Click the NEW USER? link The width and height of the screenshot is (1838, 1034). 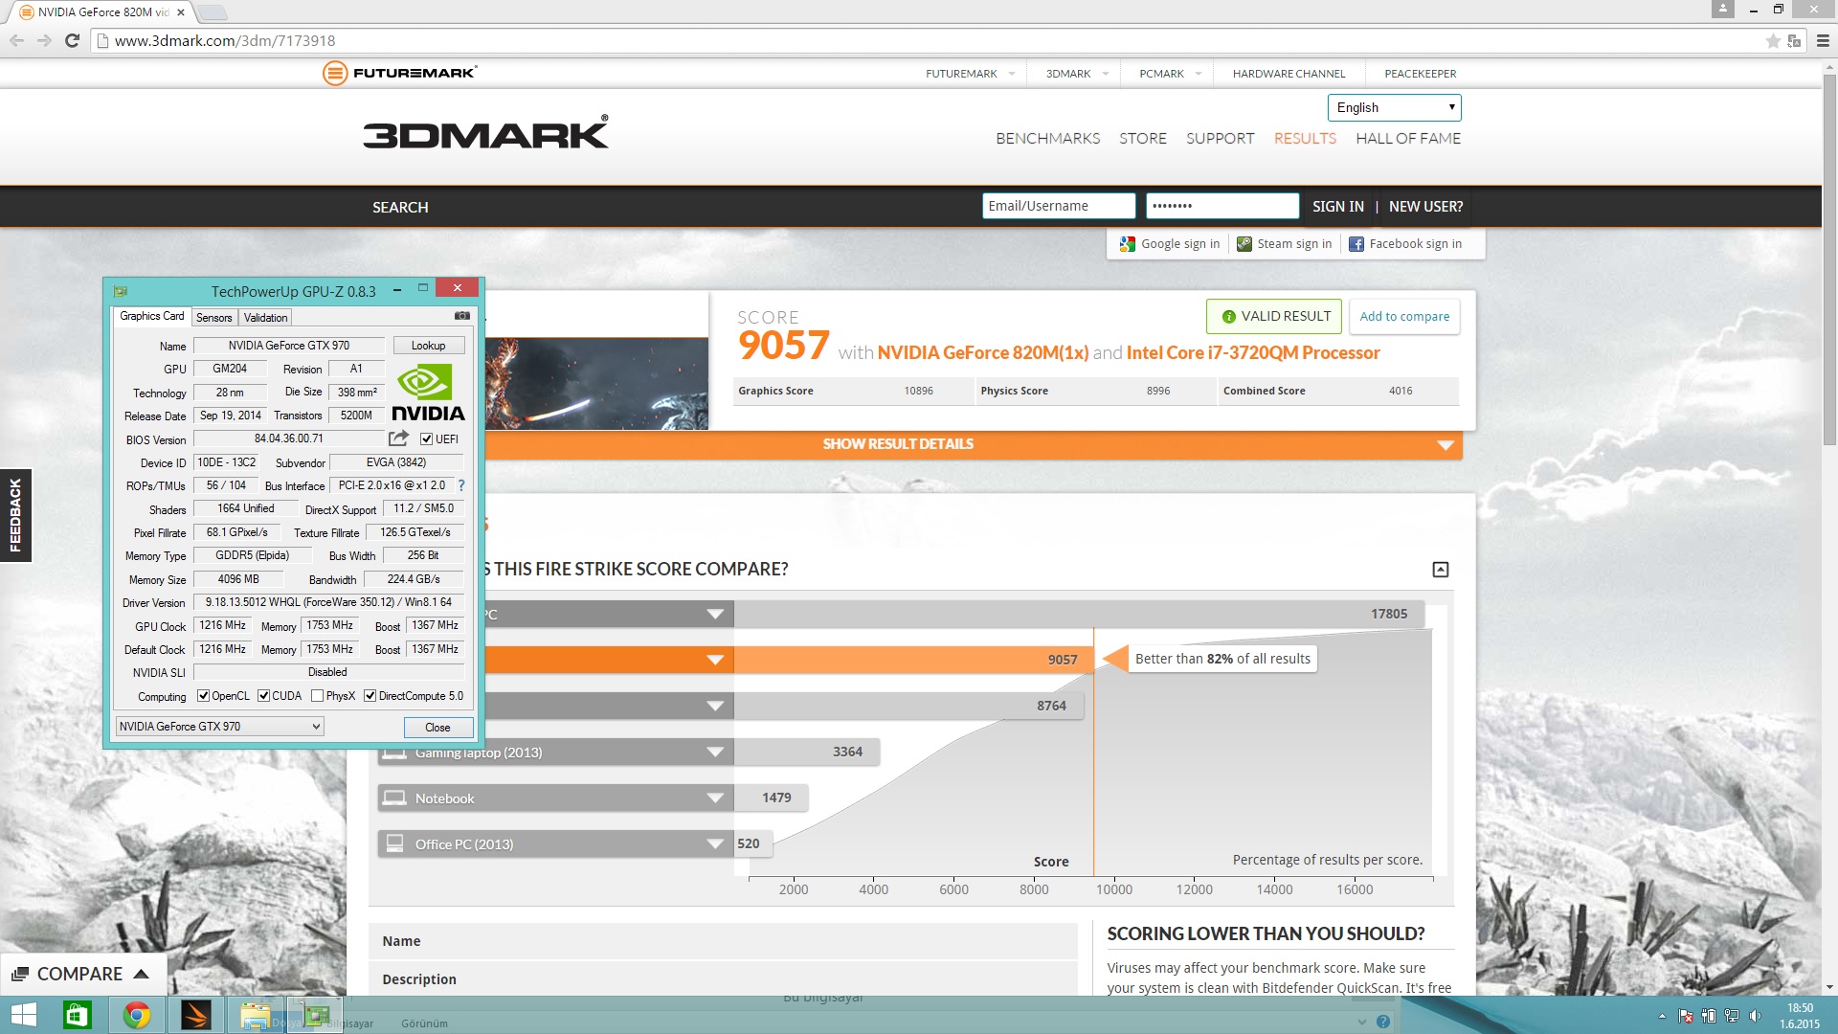(x=1425, y=207)
